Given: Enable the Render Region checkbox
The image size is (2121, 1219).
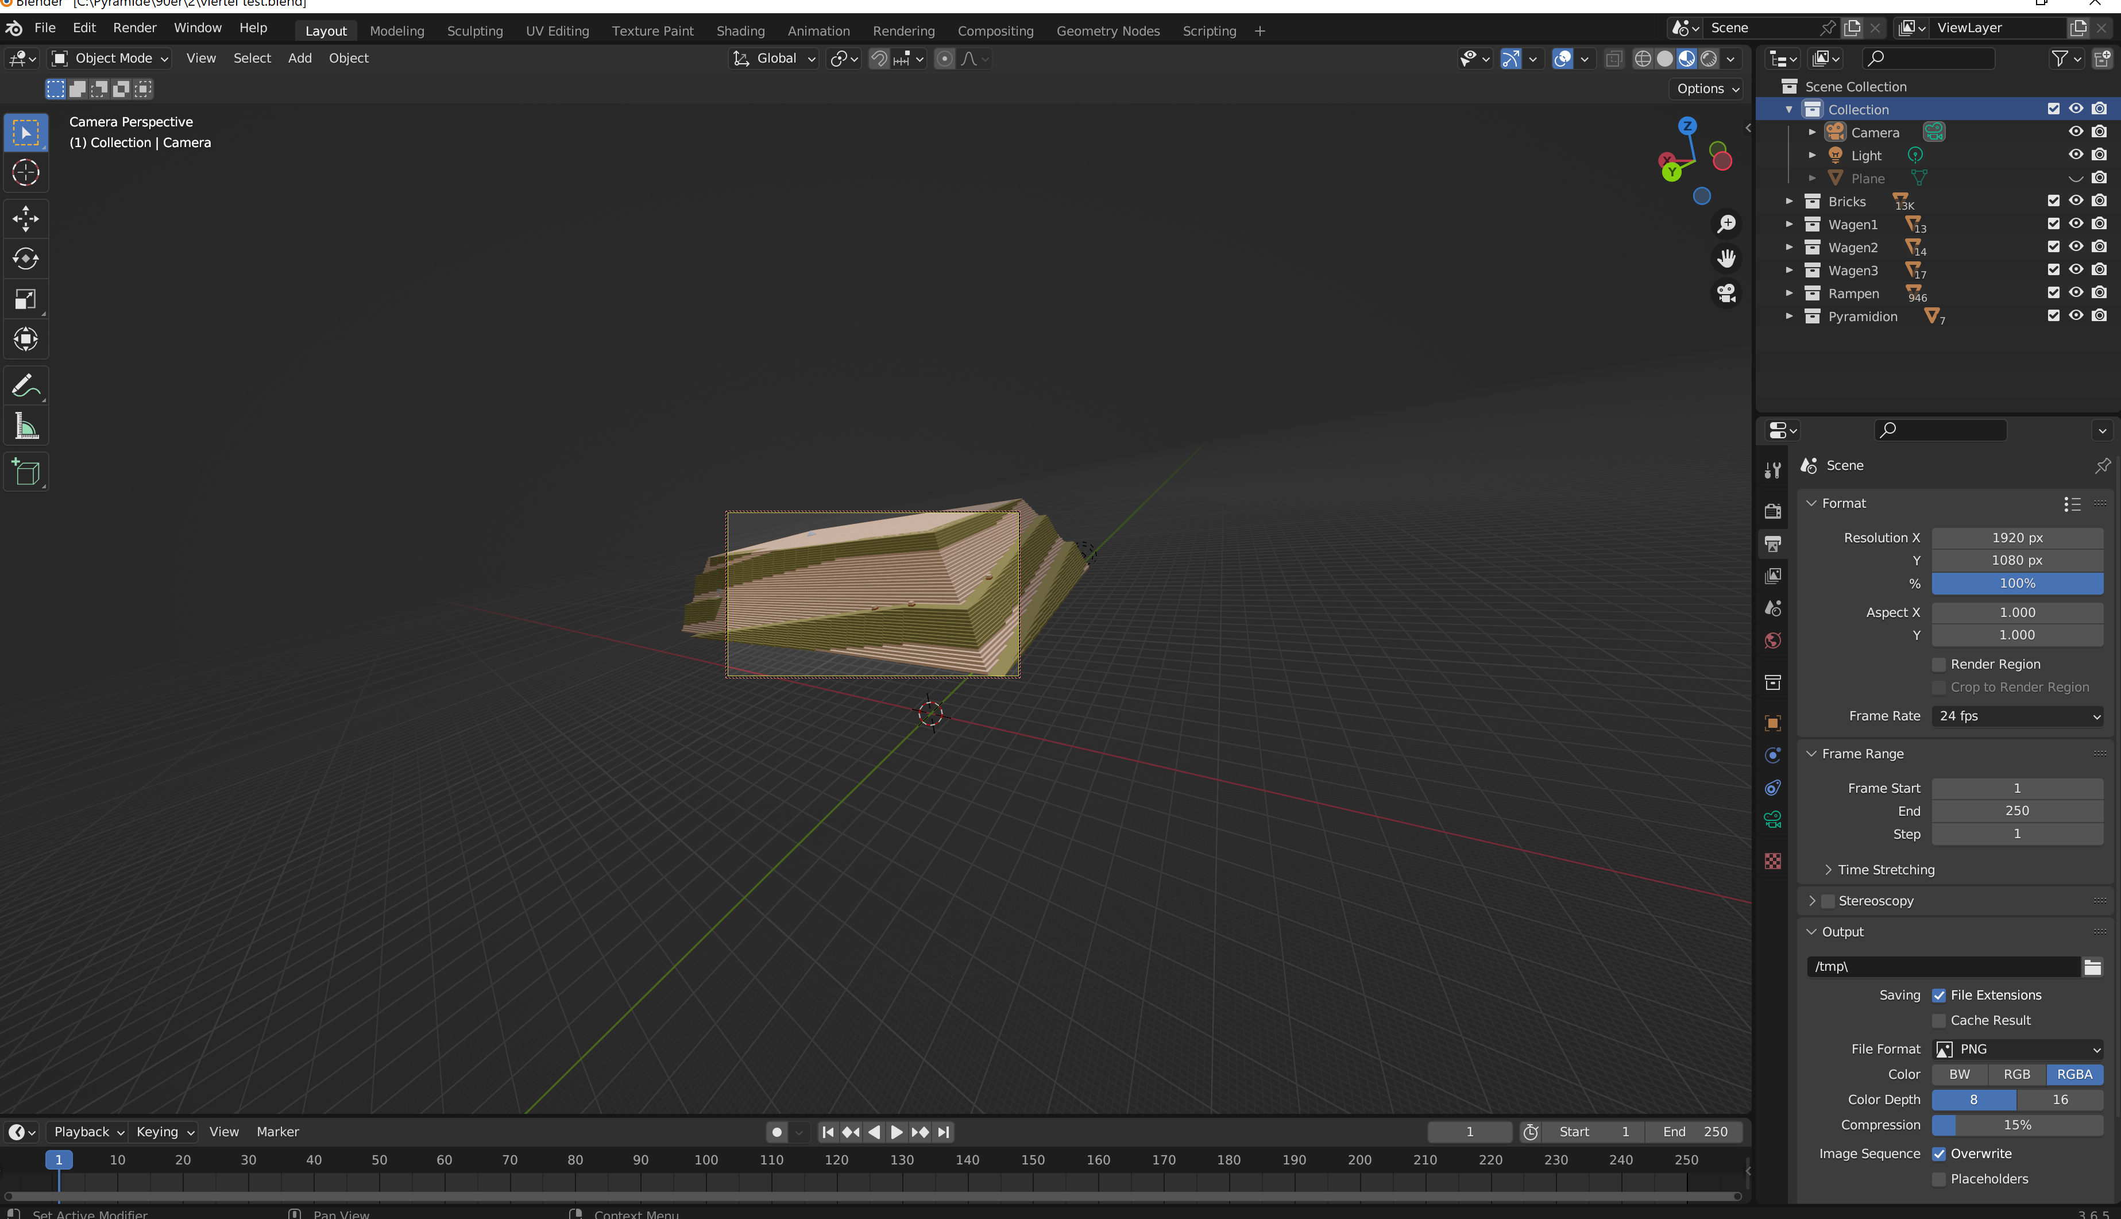Looking at the screenshot, I should coord(1938,665).
